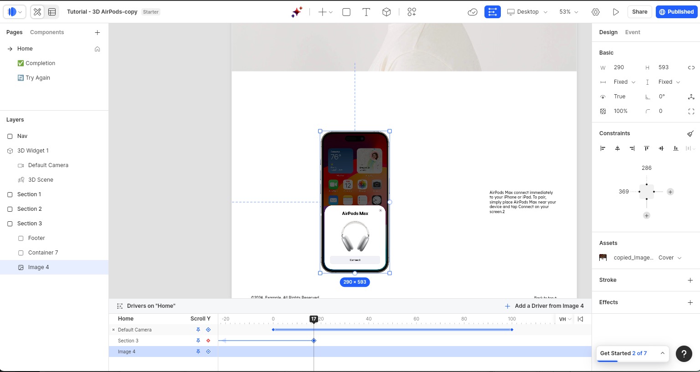The image size is (700, 372).
Task: Align top constraint icon
Action: point(647,148)
